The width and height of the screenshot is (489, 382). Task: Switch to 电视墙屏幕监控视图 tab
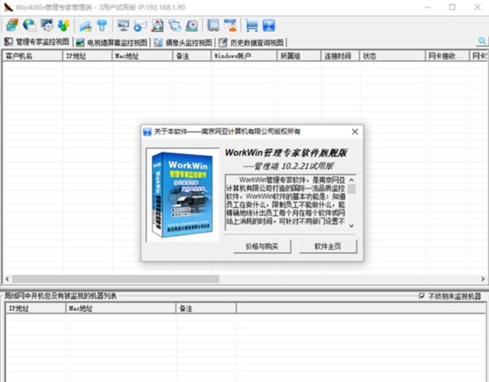(x=111, y=42)
